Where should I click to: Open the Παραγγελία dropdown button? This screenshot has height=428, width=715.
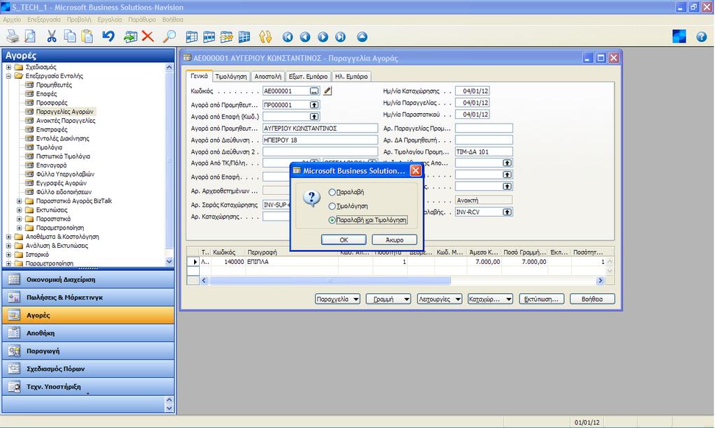point(337,299)
